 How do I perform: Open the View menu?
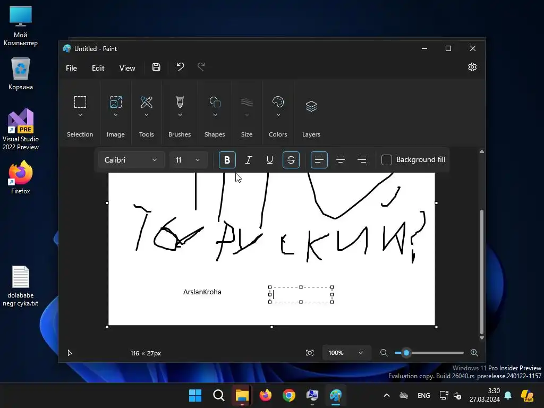pos(127,68)
